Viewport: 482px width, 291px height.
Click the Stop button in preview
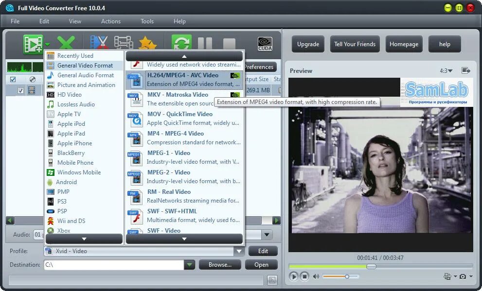pyautogui.click(x=304, y=276)
